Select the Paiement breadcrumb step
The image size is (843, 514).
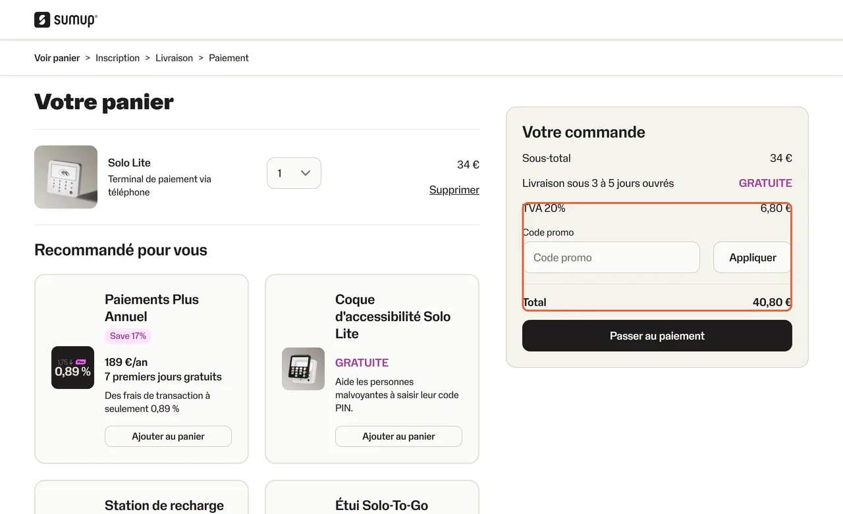(x=229, y=58)
